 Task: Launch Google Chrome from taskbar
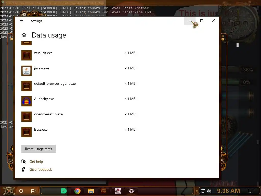click(x=77, y=191)
